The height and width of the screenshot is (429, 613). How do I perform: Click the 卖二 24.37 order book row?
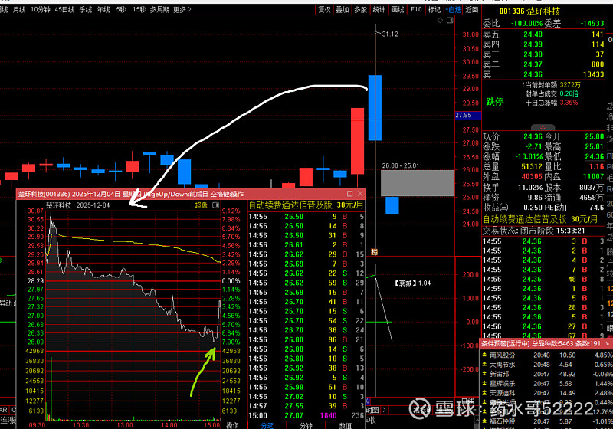pos(543,64)
